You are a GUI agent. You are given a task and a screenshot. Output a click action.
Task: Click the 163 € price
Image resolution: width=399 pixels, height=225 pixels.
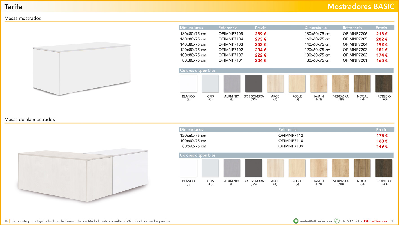tap(382, 141)
